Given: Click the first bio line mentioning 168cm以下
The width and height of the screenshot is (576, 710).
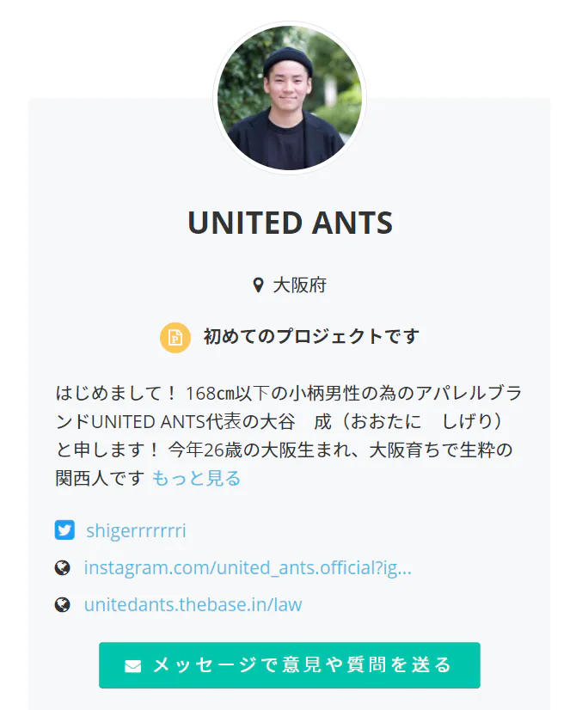Looking at the screenshot, I should (x=289, y=393).
